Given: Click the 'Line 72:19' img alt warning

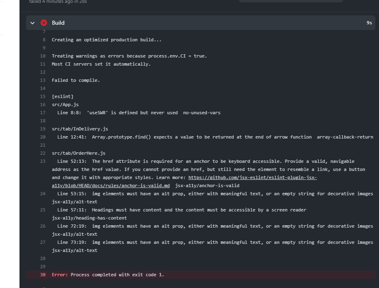Looking at the screenshot, I should [213, 230].
